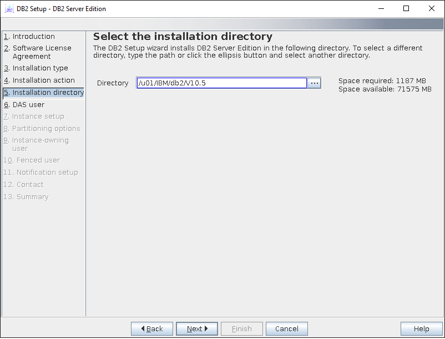Image resolution: width=445 pixels, height=339 pixels.
Task: Go to the Introduction step
Action: (x=33, y=37)
